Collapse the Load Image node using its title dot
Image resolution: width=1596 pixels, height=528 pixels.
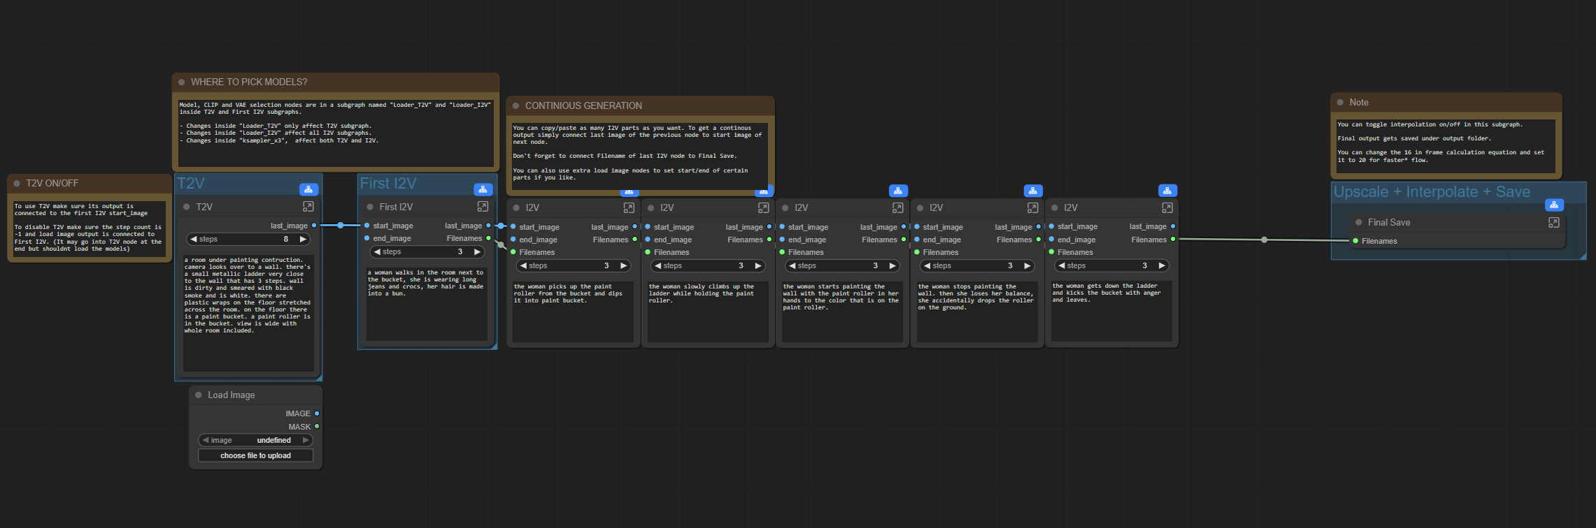click(199, 395)
